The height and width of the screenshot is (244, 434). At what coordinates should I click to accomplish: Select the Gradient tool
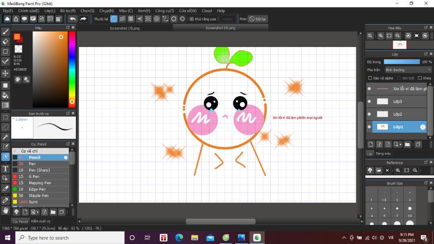pos(5,105)
